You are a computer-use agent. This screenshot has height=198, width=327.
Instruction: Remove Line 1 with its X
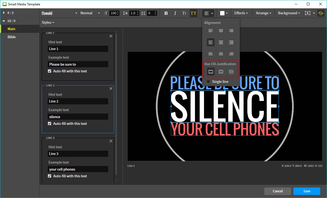111,36
